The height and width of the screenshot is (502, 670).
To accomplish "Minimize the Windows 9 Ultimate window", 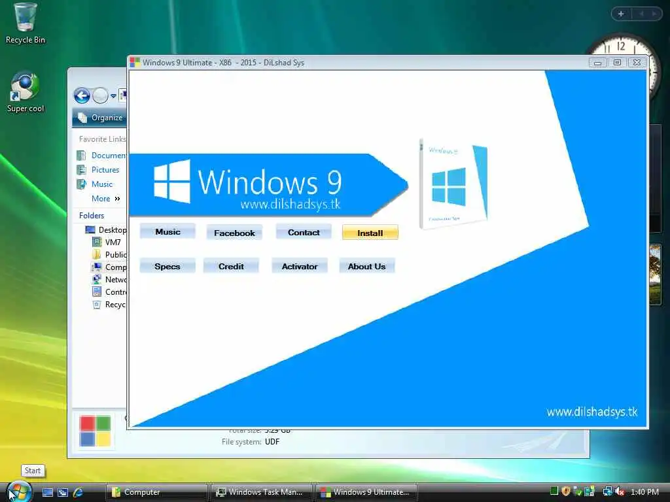I will [598, 63].
